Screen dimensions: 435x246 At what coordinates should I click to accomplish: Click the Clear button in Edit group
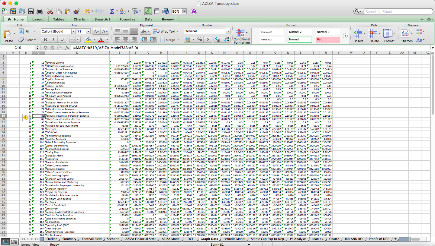coord(27,39)
